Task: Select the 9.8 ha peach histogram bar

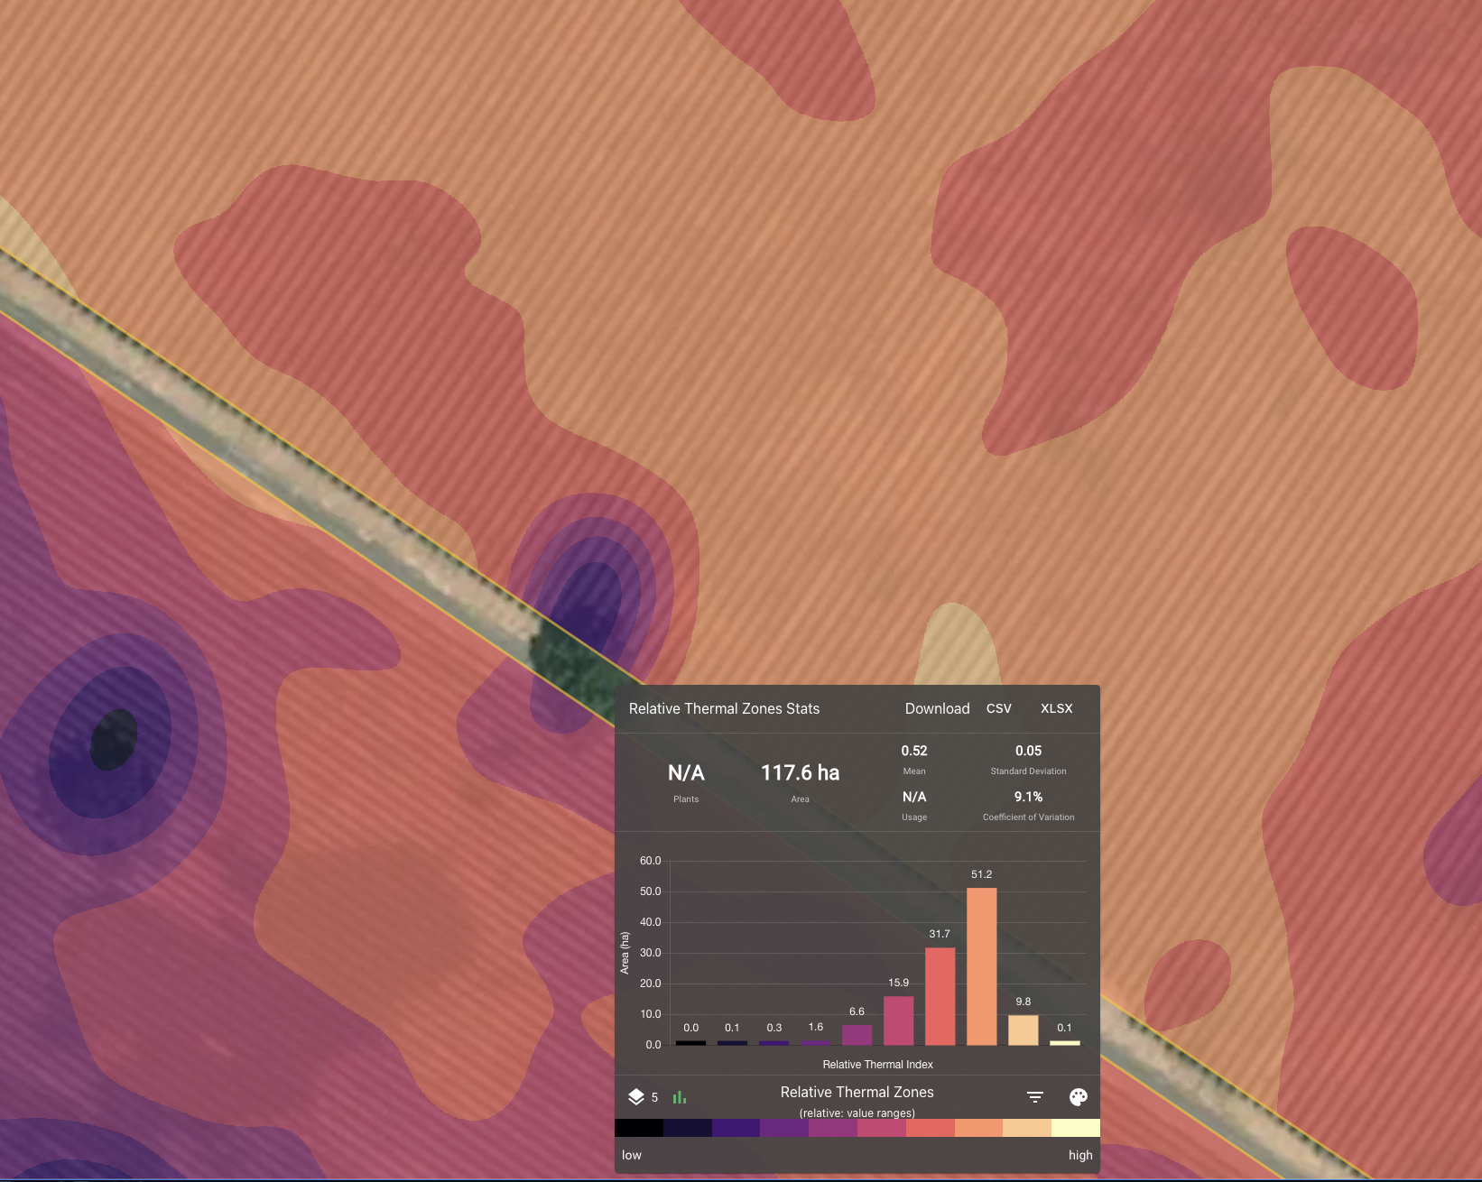Action: click(x=1023, y=1030)
